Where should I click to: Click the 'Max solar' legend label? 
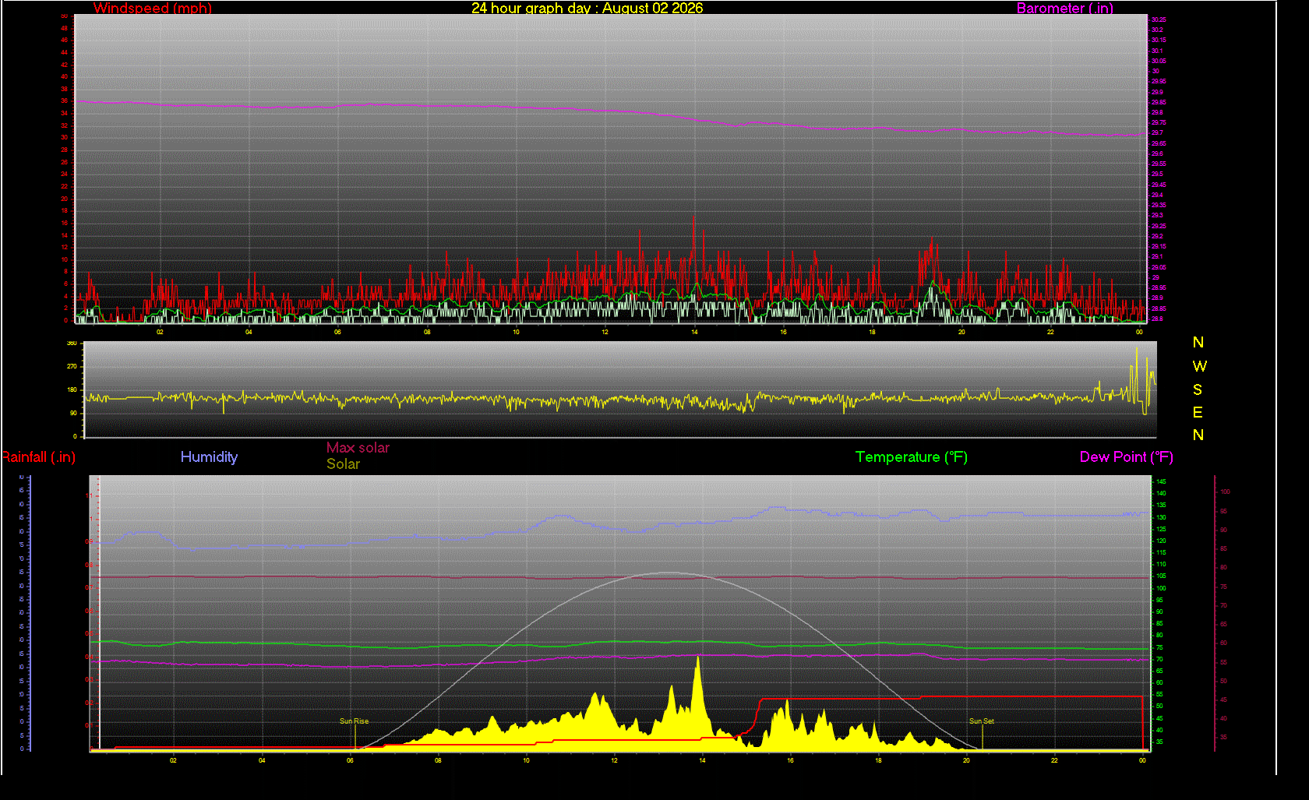(x=358, y=448)
